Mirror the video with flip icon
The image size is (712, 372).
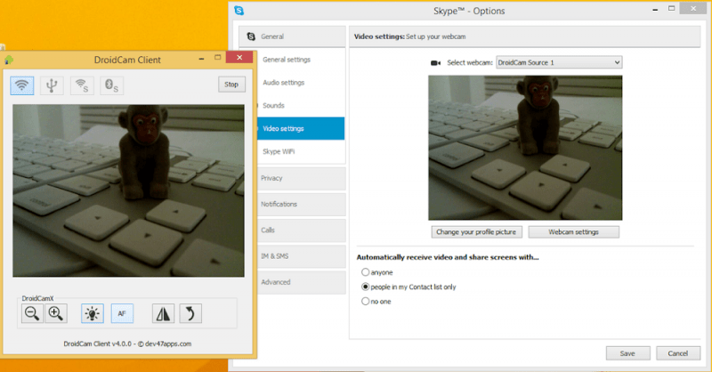[163, 313]
